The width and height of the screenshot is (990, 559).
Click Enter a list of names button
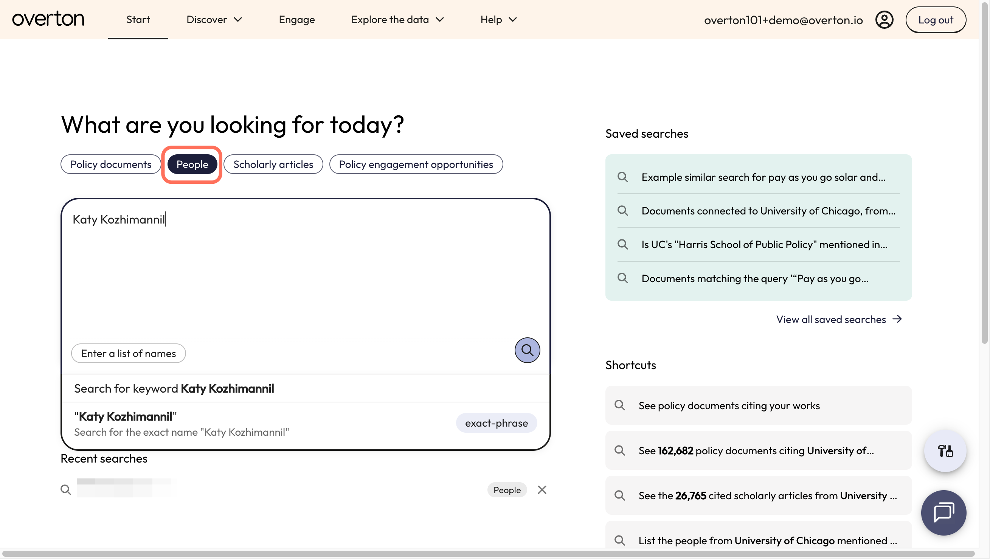point(128,353)
